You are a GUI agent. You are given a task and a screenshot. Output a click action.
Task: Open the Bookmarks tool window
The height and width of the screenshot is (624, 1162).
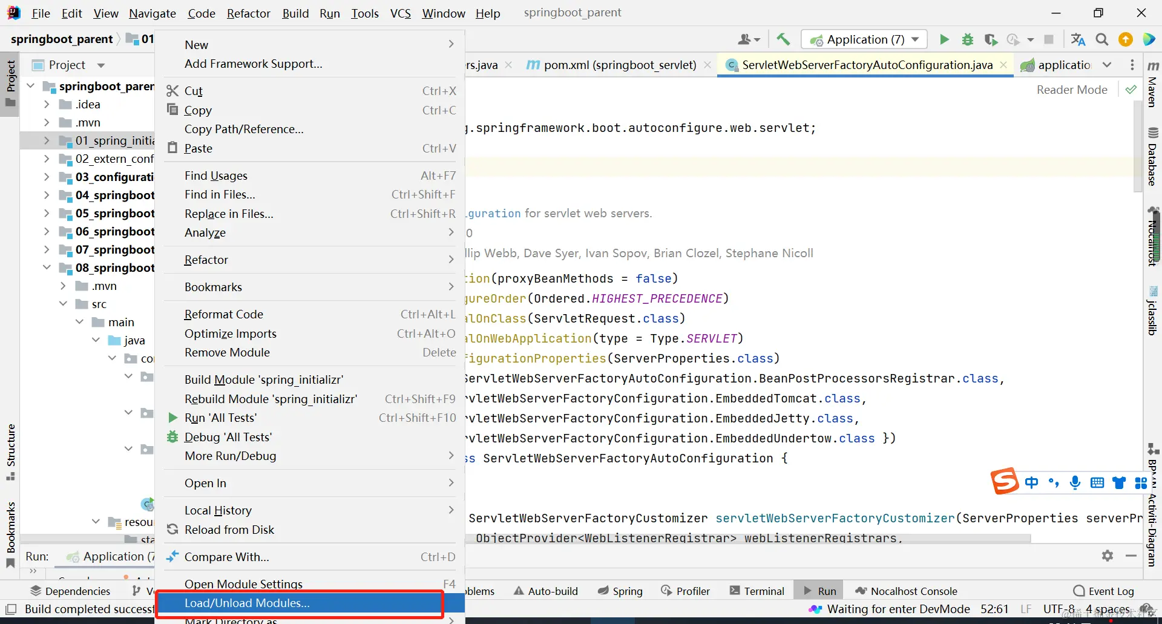click(x=10, y=534)
